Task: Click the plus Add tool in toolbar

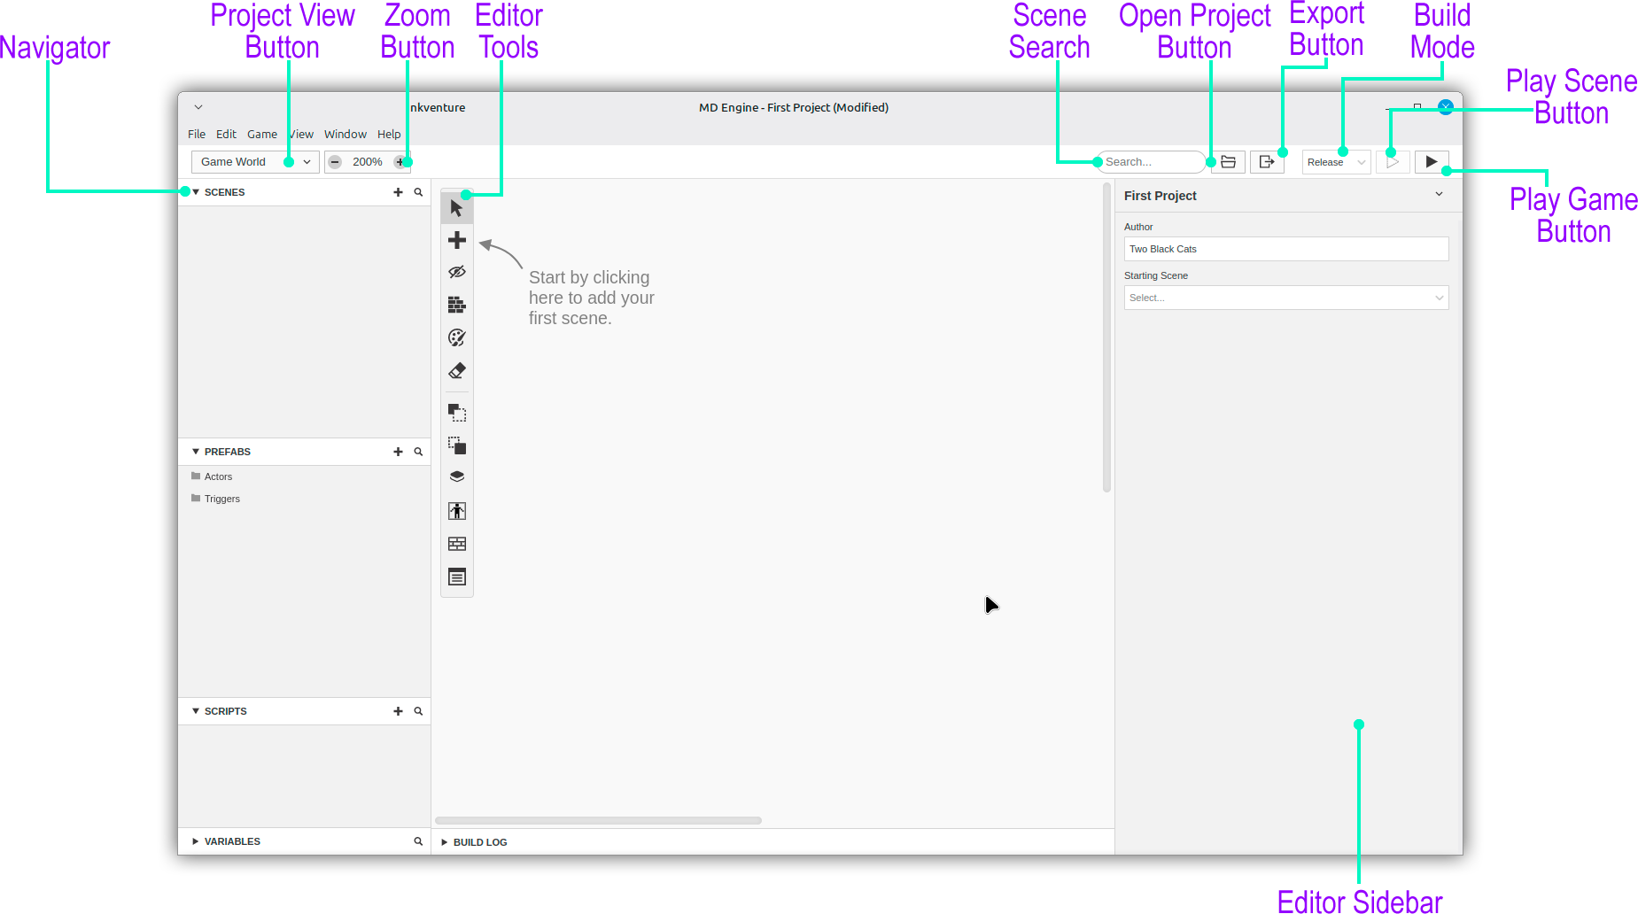Action: (456, 240)
